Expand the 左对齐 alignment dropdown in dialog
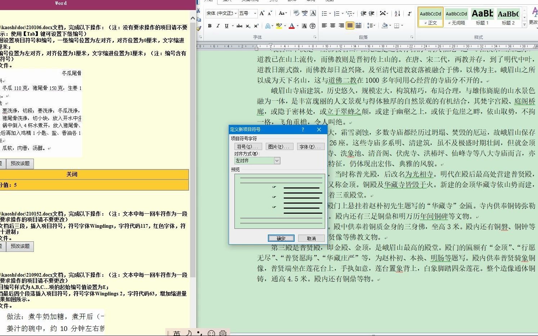 click(x=277, y=160)
